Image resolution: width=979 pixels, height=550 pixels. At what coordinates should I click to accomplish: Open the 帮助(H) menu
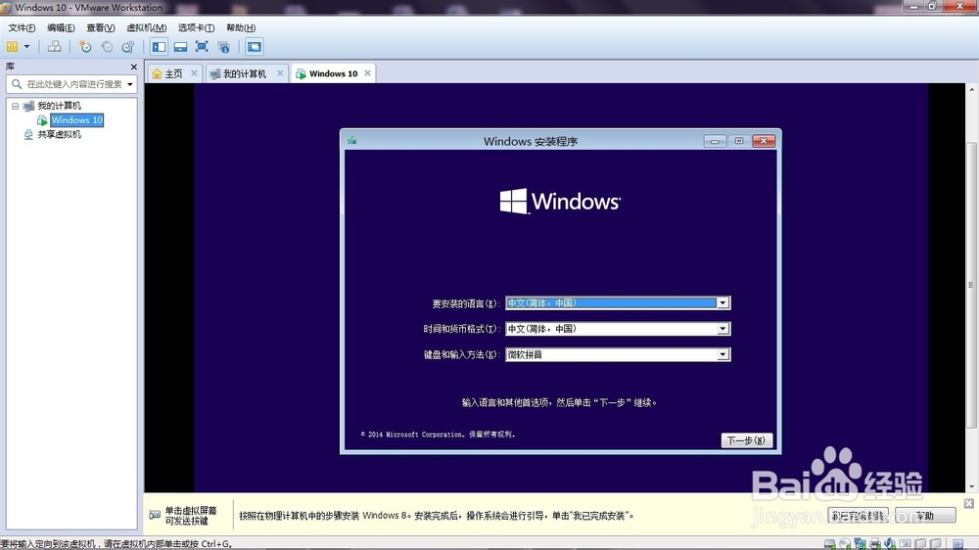point(241,27)
